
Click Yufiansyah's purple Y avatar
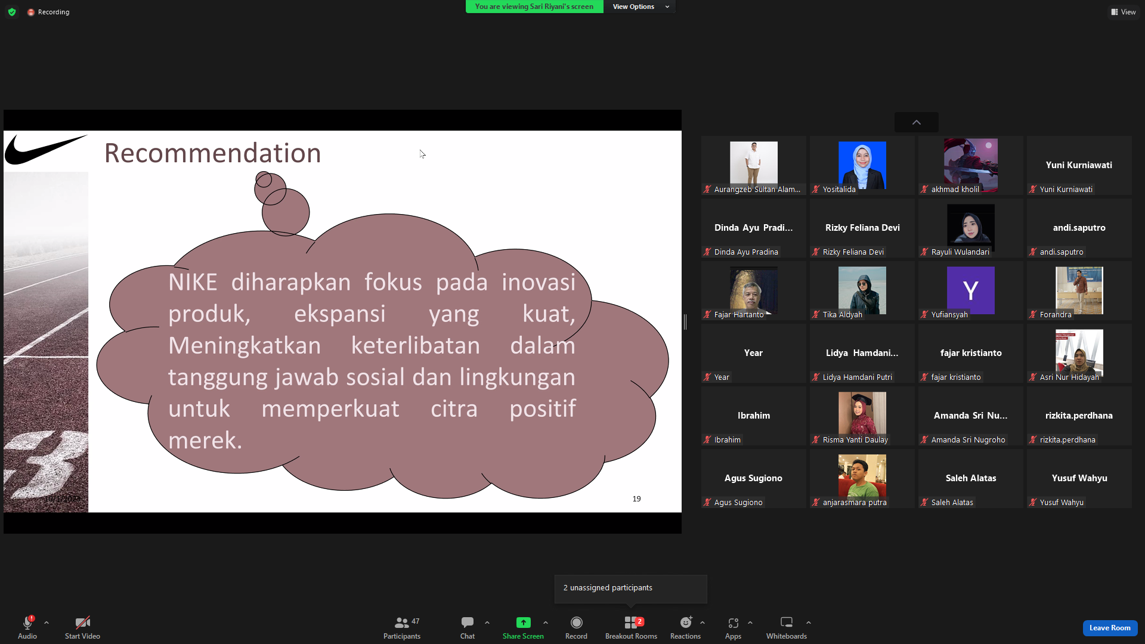pos(970,290)
